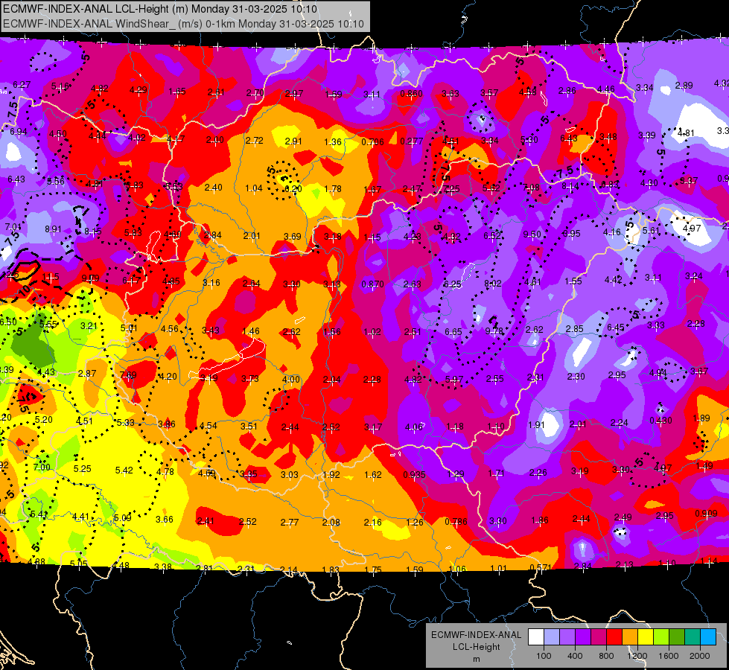Select the red legend swatch

click(x=614, y=636)
